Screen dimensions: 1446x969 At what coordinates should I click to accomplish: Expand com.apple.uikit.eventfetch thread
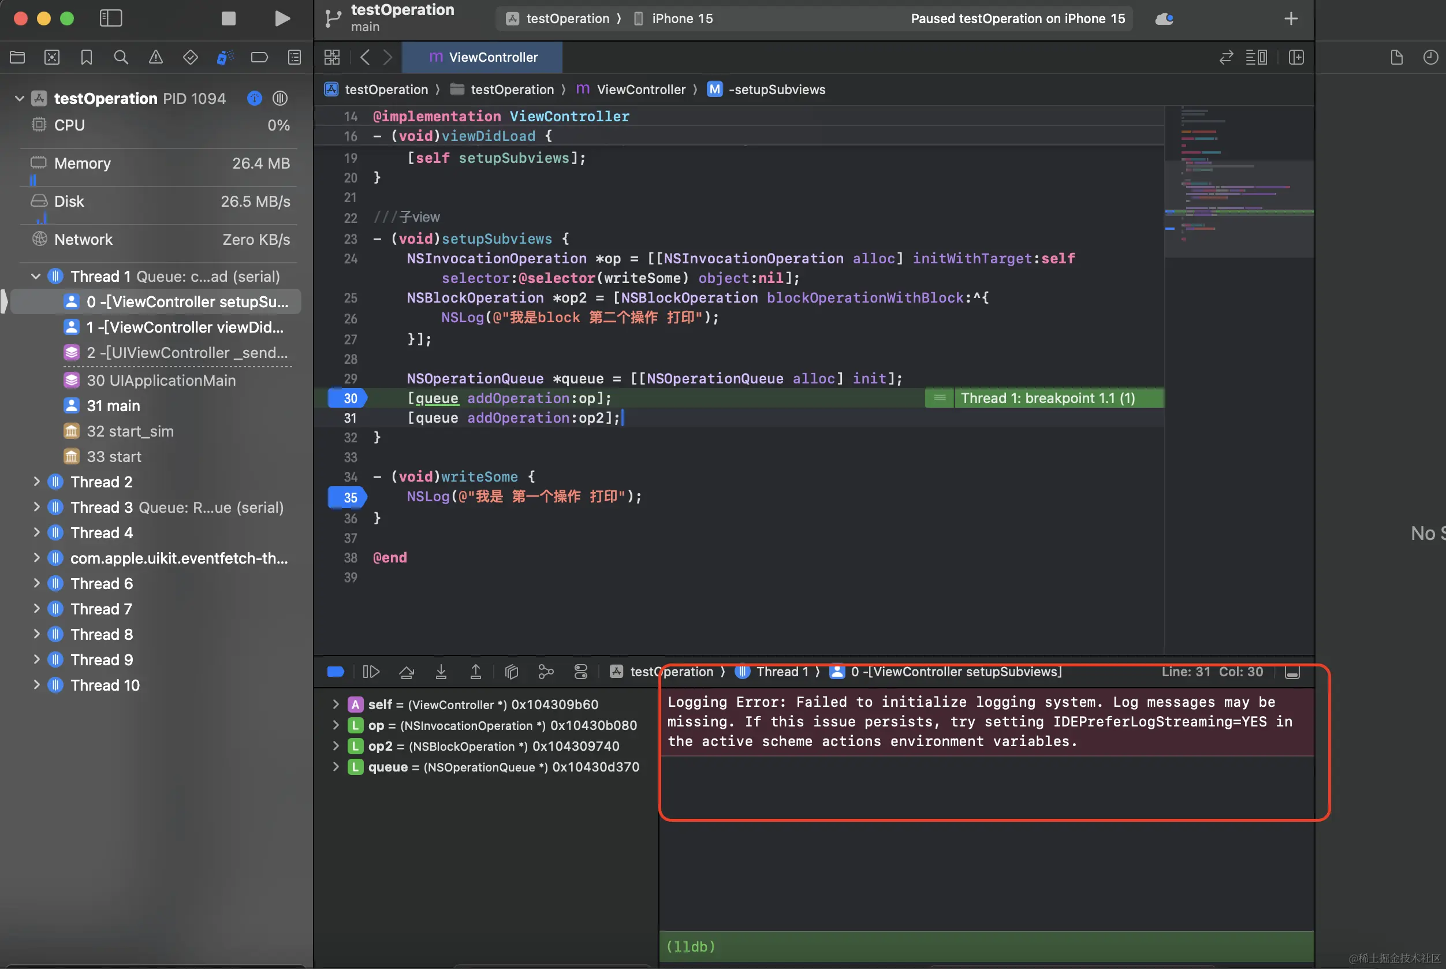click(36, 558)
